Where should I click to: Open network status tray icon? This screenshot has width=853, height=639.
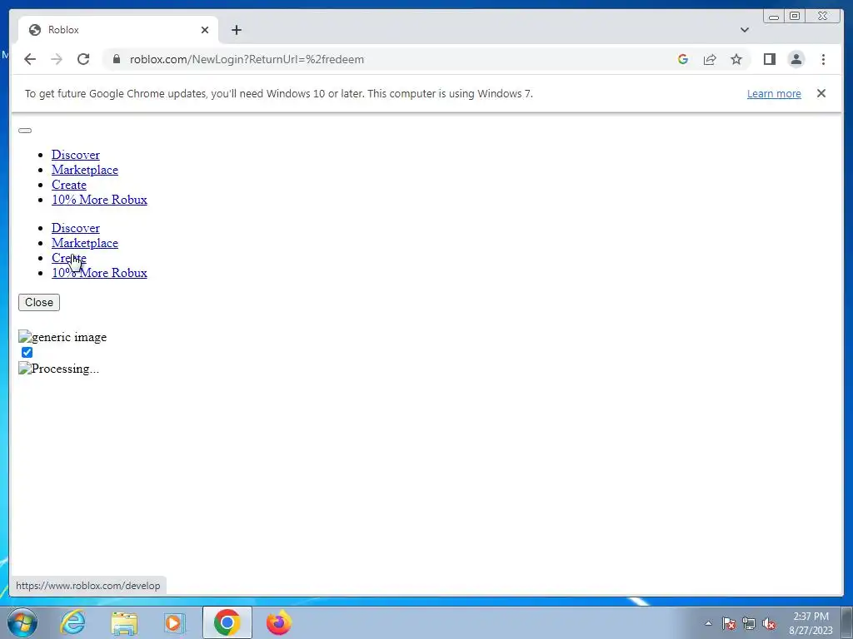[749, 623]
